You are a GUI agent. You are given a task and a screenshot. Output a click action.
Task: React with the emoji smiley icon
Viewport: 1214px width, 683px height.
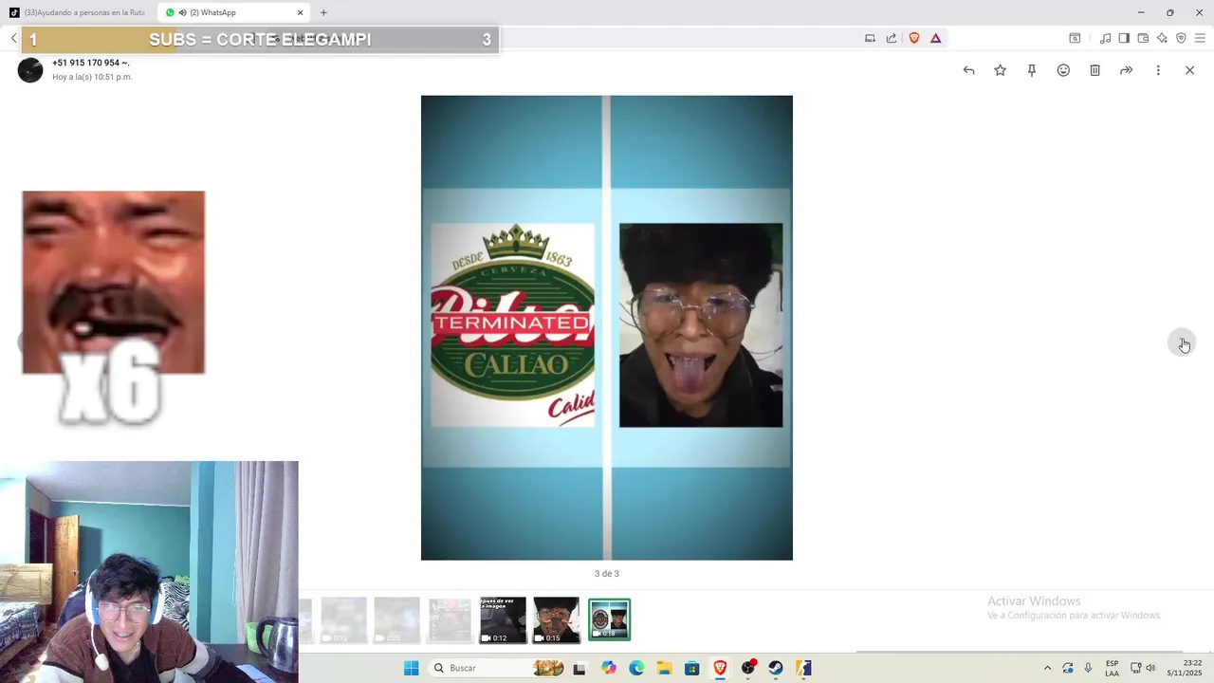1063,70
